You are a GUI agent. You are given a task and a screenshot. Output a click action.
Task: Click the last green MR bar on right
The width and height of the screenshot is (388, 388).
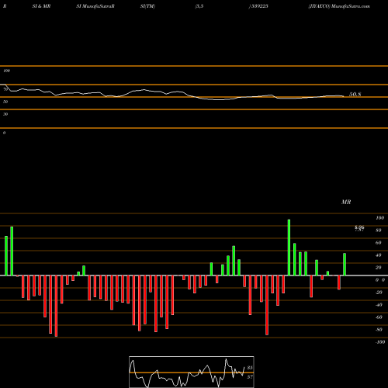click(345, 265)
